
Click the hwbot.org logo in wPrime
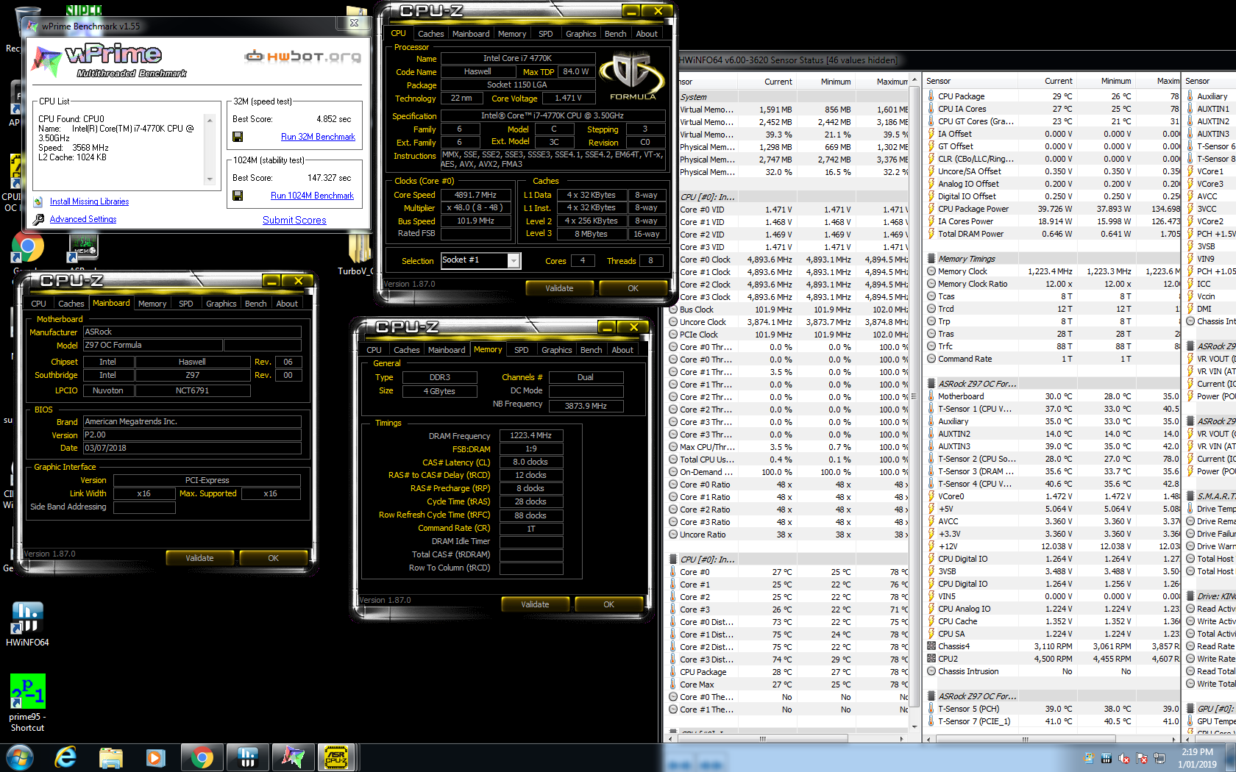302,57
